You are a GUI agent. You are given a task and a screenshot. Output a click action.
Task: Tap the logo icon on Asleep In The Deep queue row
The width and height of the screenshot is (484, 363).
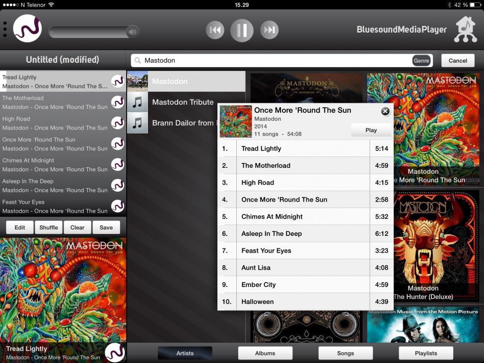click(x=118, y=185)
